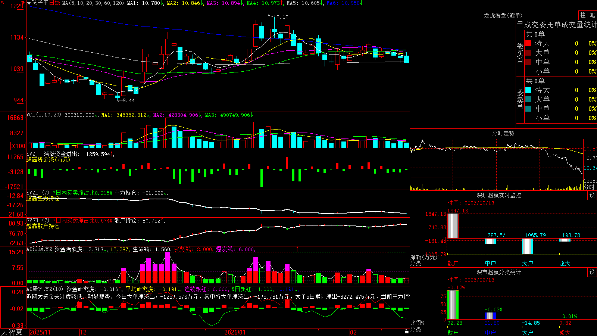The height and width of the screenshot is (336, 597).
Task: Click the red 特大 buy order swatch
Action: 528,43
